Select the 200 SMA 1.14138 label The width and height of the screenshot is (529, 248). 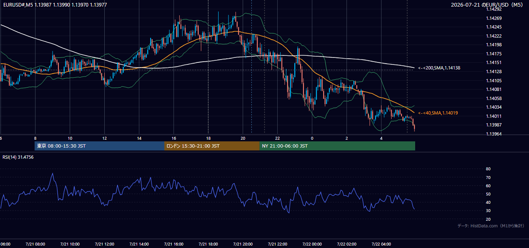click(439, 68)
